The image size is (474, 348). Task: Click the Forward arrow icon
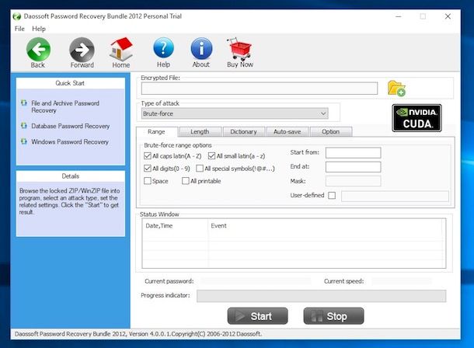coord(82,50)
